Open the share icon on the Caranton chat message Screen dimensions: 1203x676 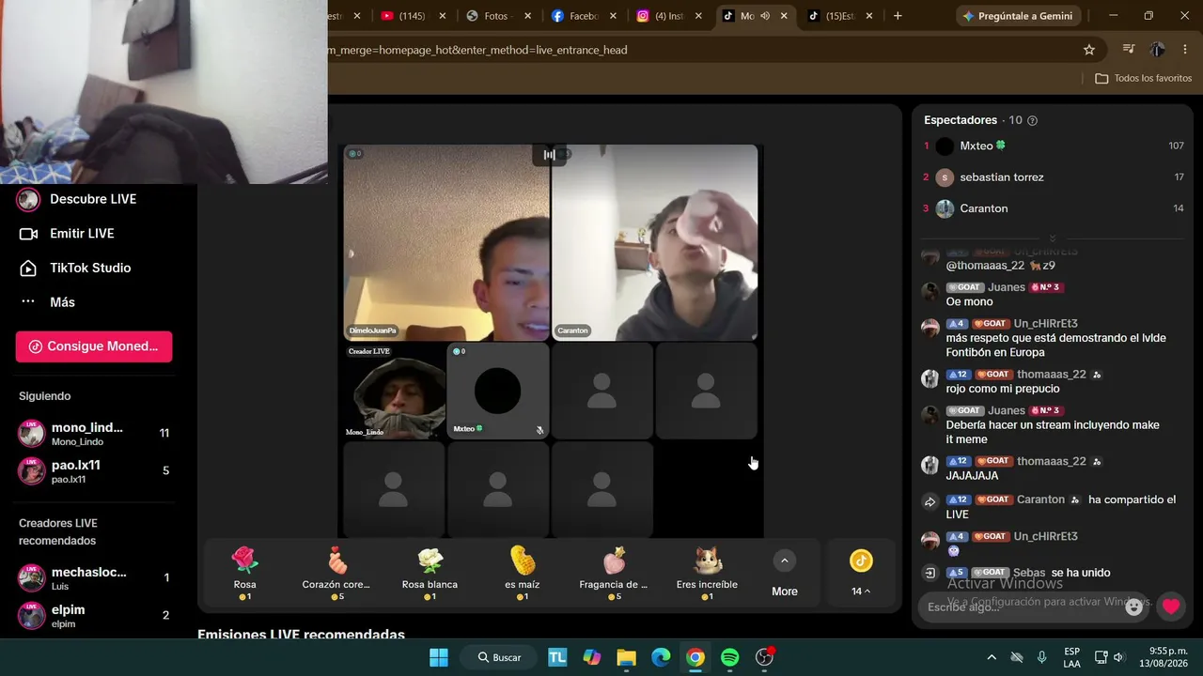point(930,502)
